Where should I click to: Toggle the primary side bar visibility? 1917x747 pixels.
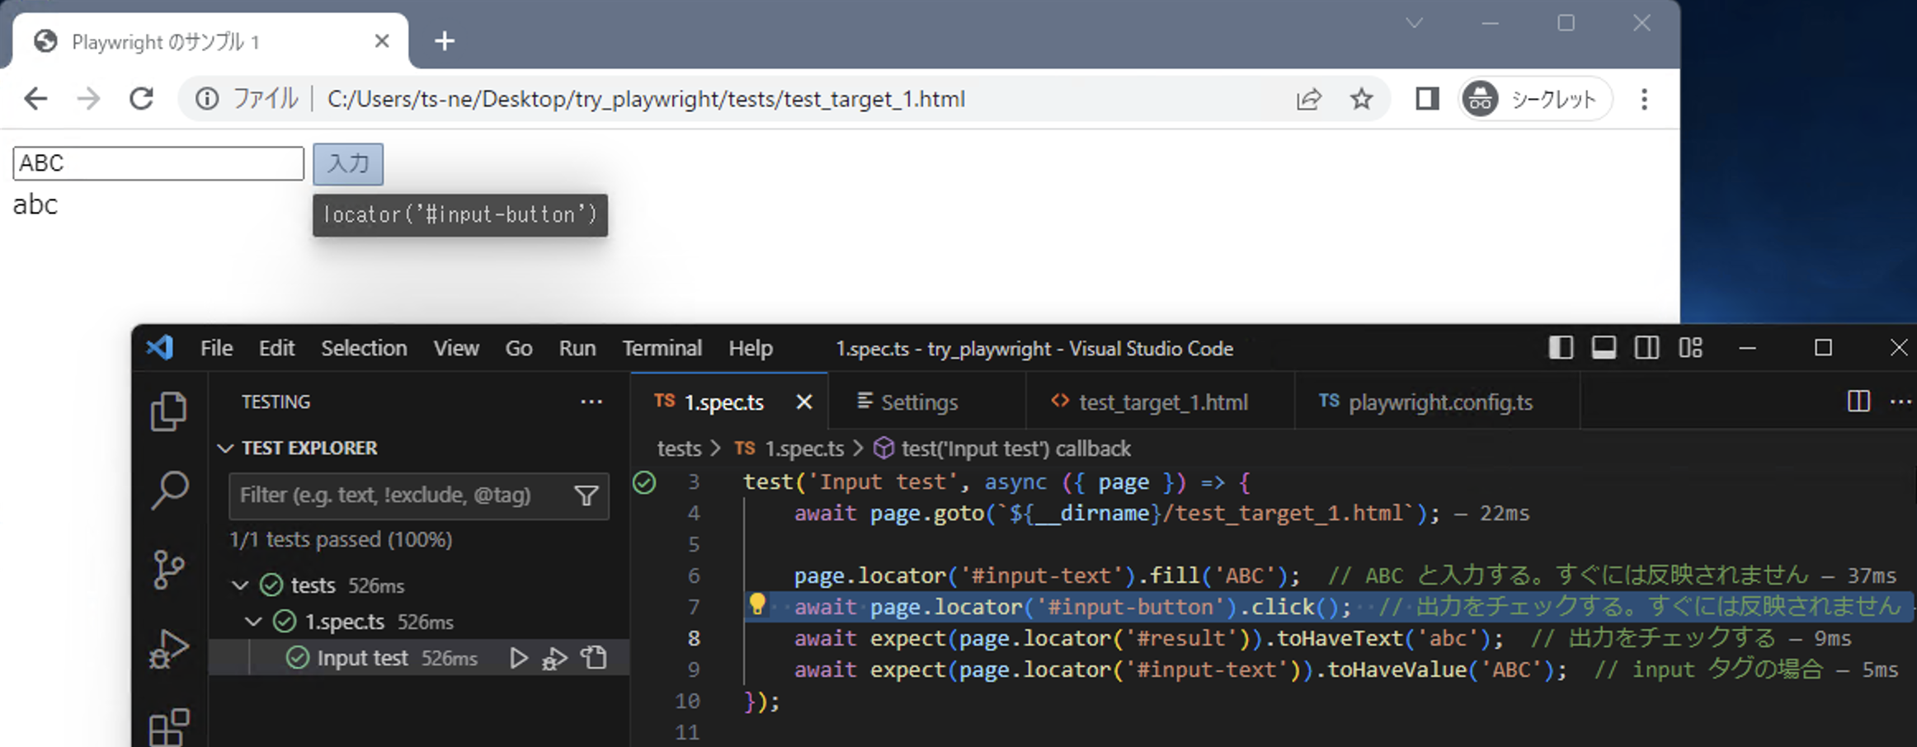(1561, 348)
